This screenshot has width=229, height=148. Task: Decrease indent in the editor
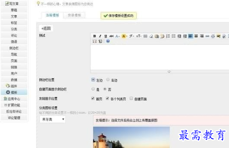coord(185,36)
